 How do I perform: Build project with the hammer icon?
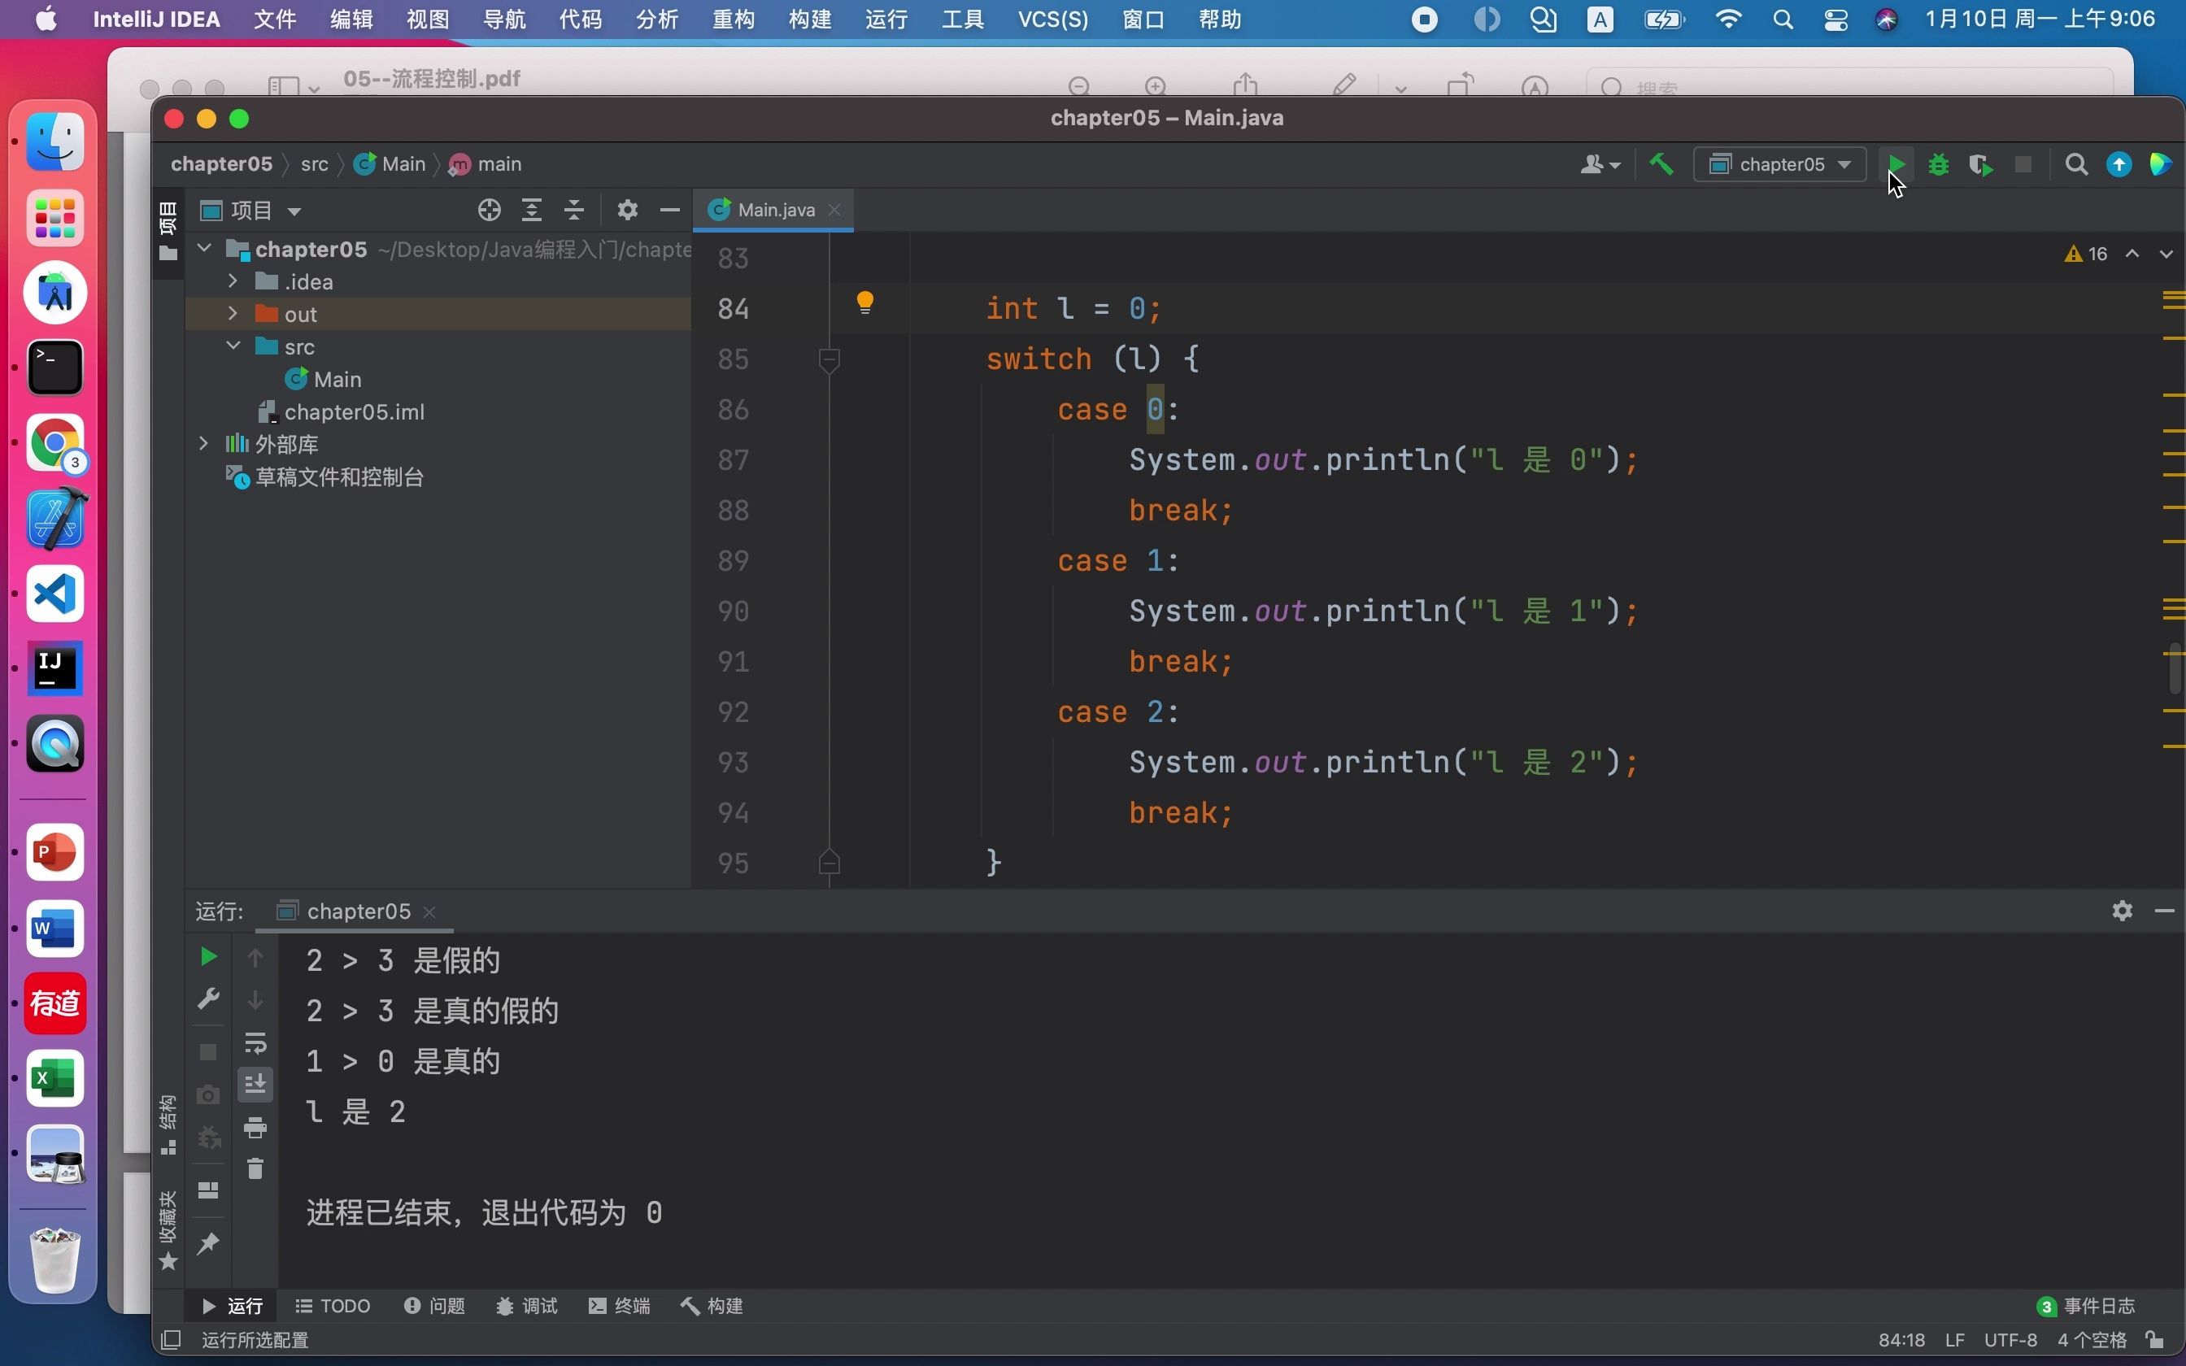[1661, 164]
